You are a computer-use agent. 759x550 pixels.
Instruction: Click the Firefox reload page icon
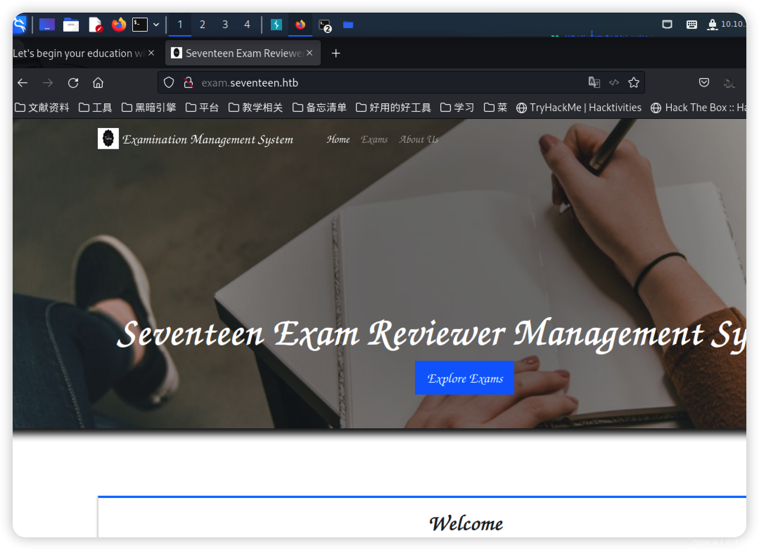tap(73, 83)
